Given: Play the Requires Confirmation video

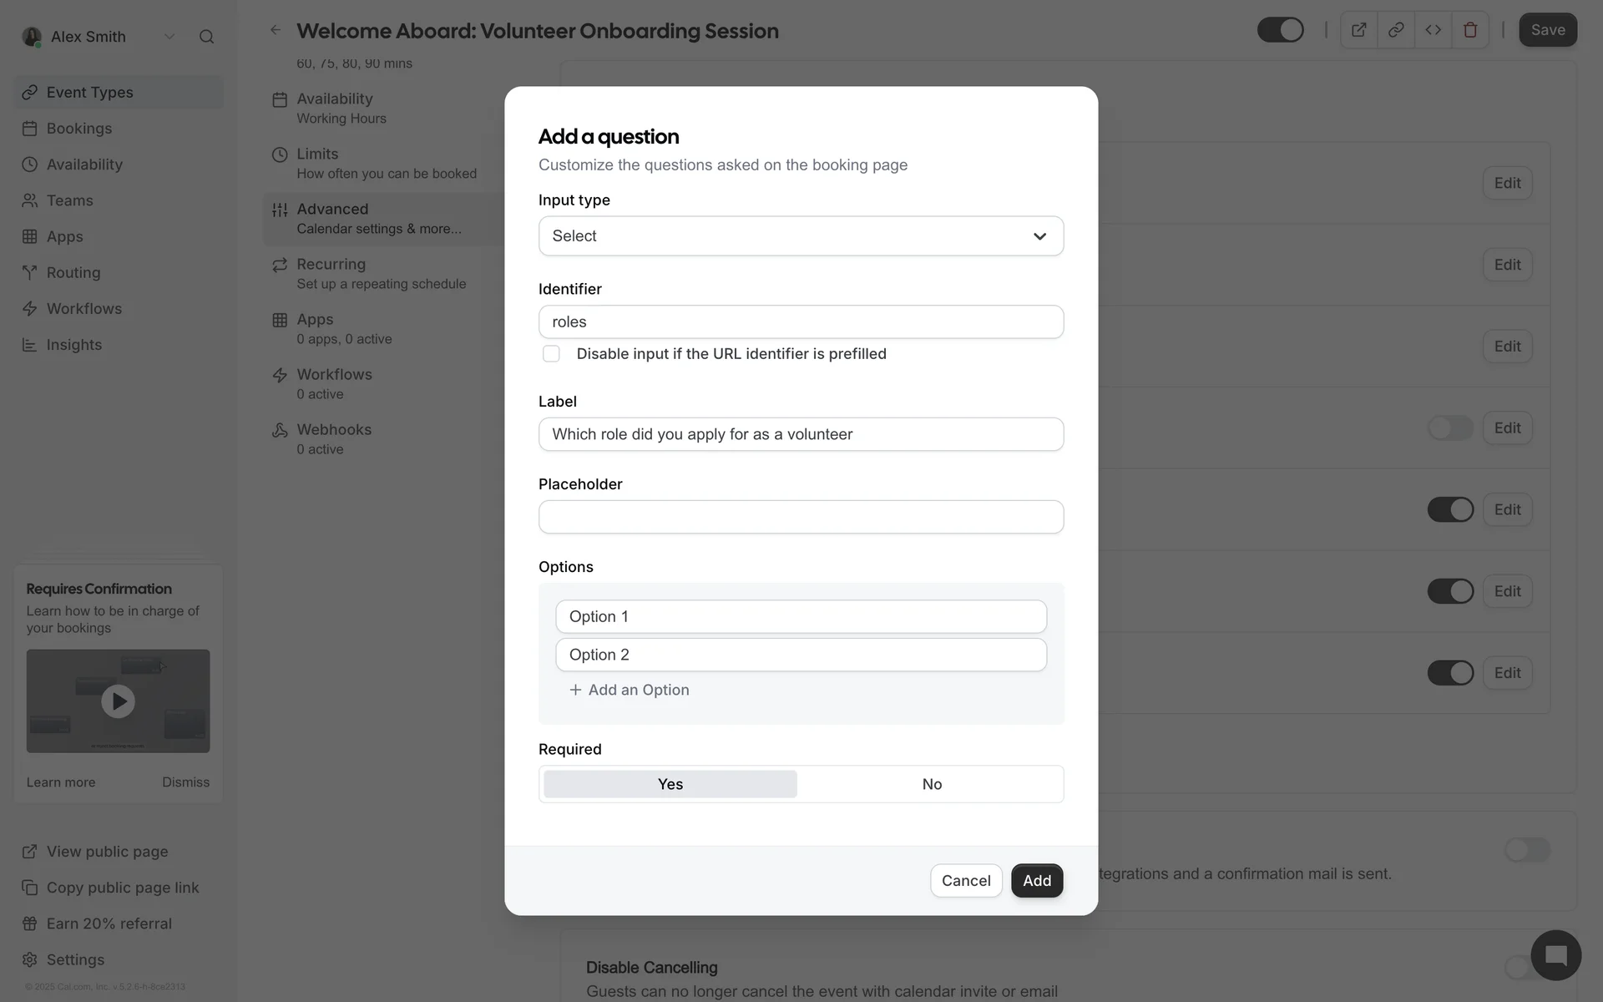Looking at the screenshot, I should [x=118, y=701].
